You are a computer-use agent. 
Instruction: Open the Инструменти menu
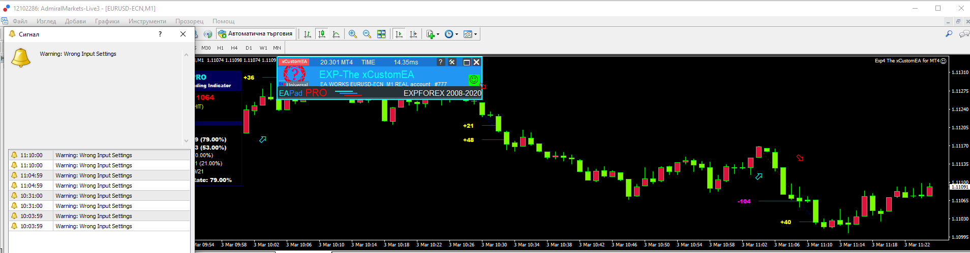tap(147, 21)
